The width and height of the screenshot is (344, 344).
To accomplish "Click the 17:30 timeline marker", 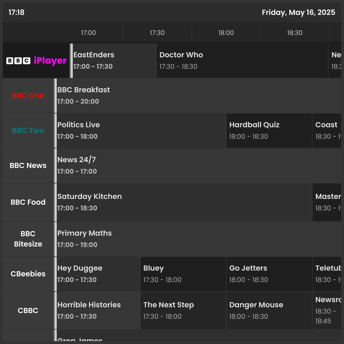I will (x=157, y=33).
